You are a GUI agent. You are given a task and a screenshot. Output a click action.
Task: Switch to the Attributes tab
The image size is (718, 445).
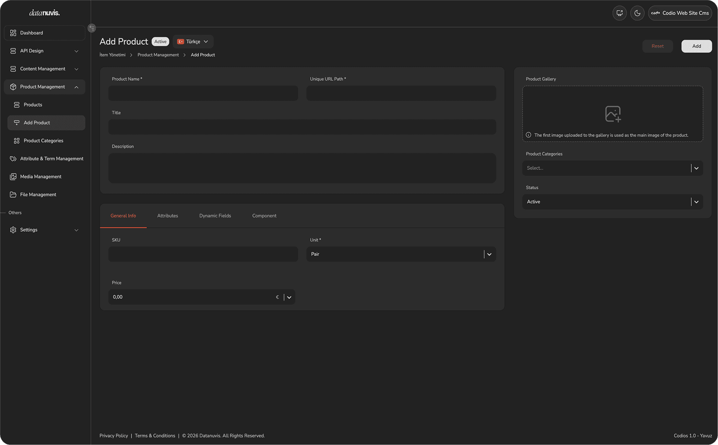168,216
